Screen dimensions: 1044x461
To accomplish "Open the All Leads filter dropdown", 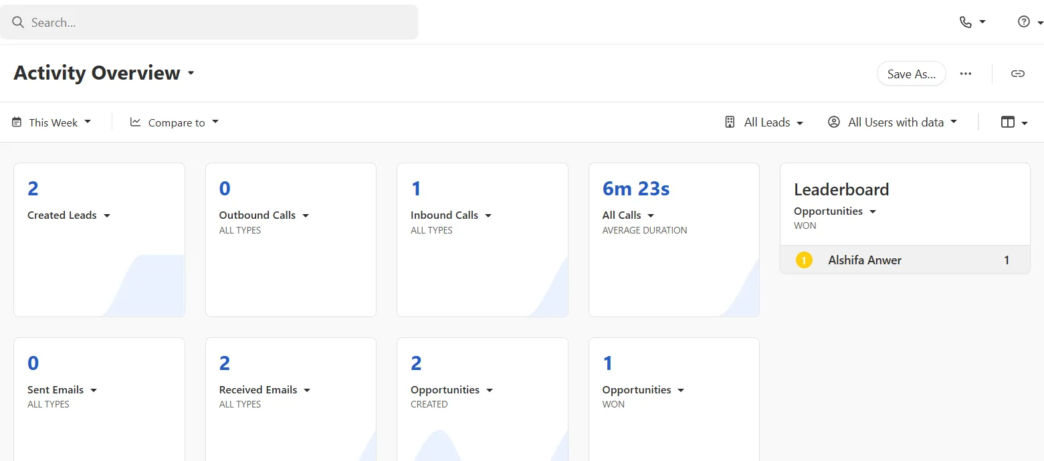I will point(773,122).
